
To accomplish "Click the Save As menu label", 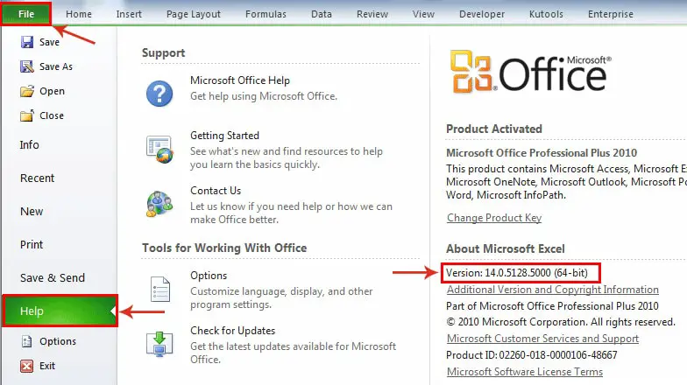I will pos(56,66).
